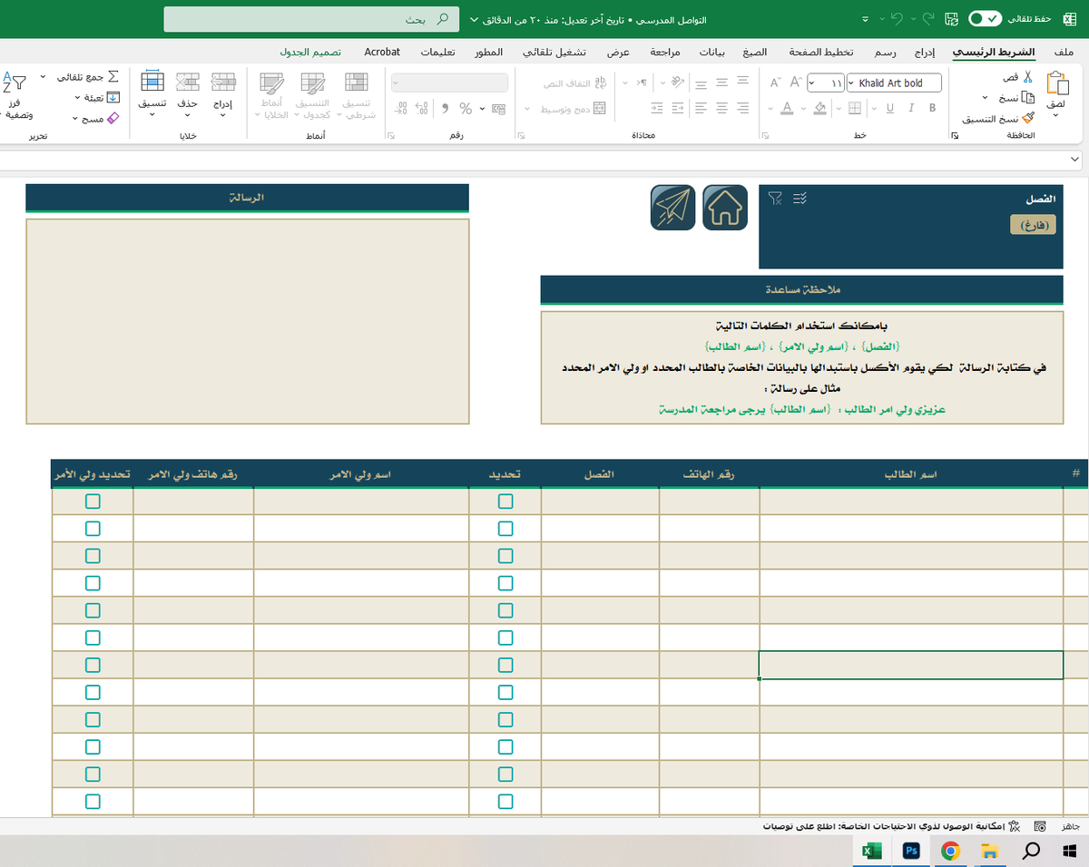This screenshot has width=1089, height=867.
Task: Enable multi-select in the الفصل slicer
Action: coord(800,199)
